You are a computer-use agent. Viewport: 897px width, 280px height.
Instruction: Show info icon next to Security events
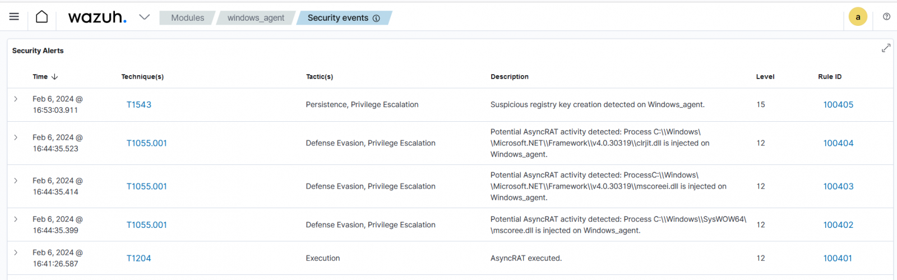(376, 18)
